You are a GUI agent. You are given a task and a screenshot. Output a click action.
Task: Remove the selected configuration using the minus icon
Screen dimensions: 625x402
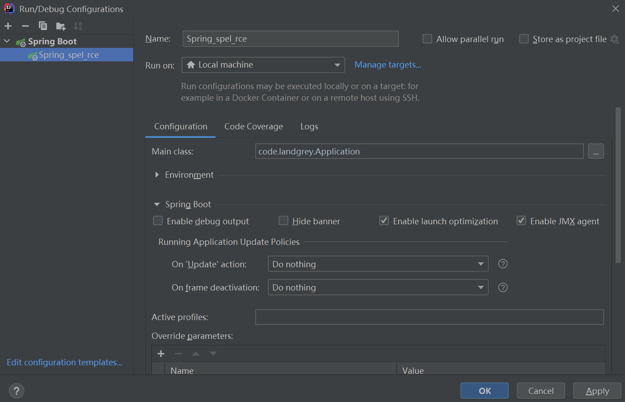(x=25, y=26)
